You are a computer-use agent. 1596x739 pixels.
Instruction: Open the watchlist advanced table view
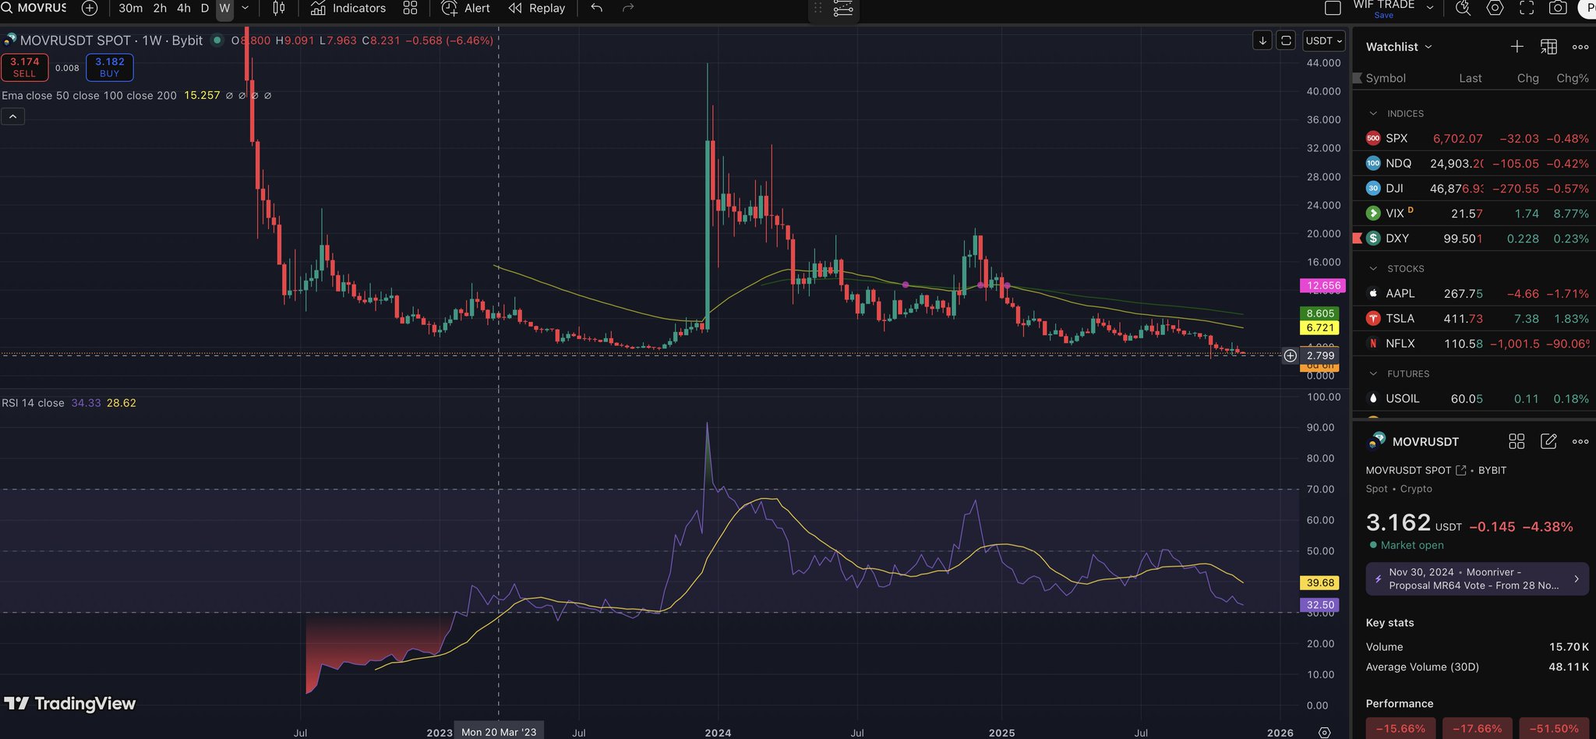(1548, 47)
